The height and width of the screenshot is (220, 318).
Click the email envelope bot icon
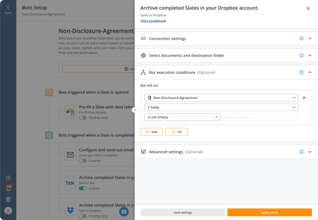[71, 155]
